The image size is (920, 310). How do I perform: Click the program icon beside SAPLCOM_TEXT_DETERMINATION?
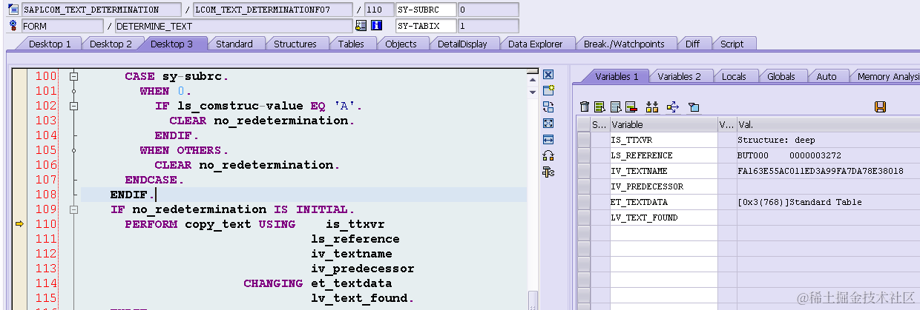coord(13,10)
